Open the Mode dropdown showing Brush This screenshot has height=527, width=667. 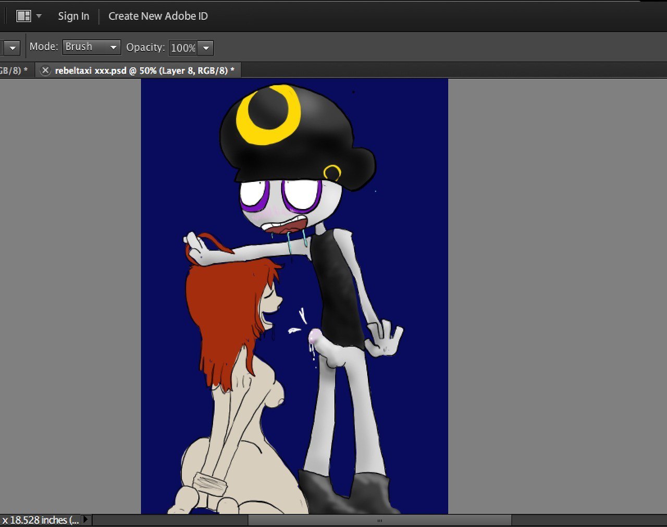point(91,47)
